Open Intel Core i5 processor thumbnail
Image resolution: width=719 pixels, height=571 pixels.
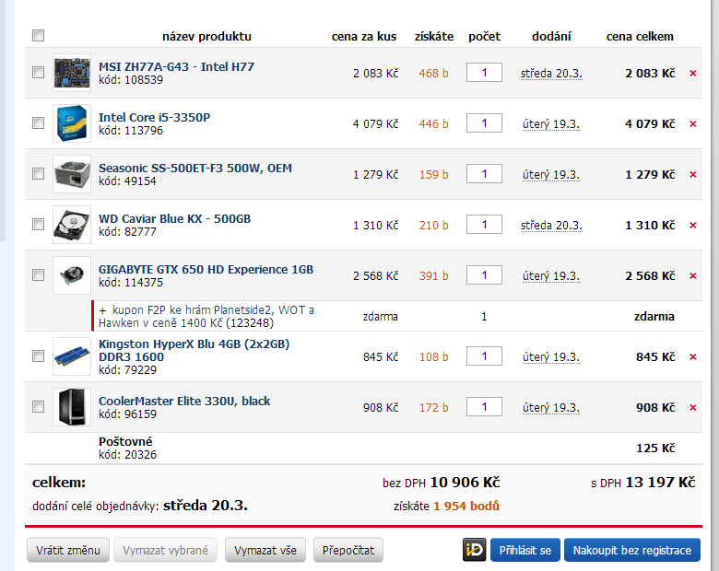click(72, 123)
